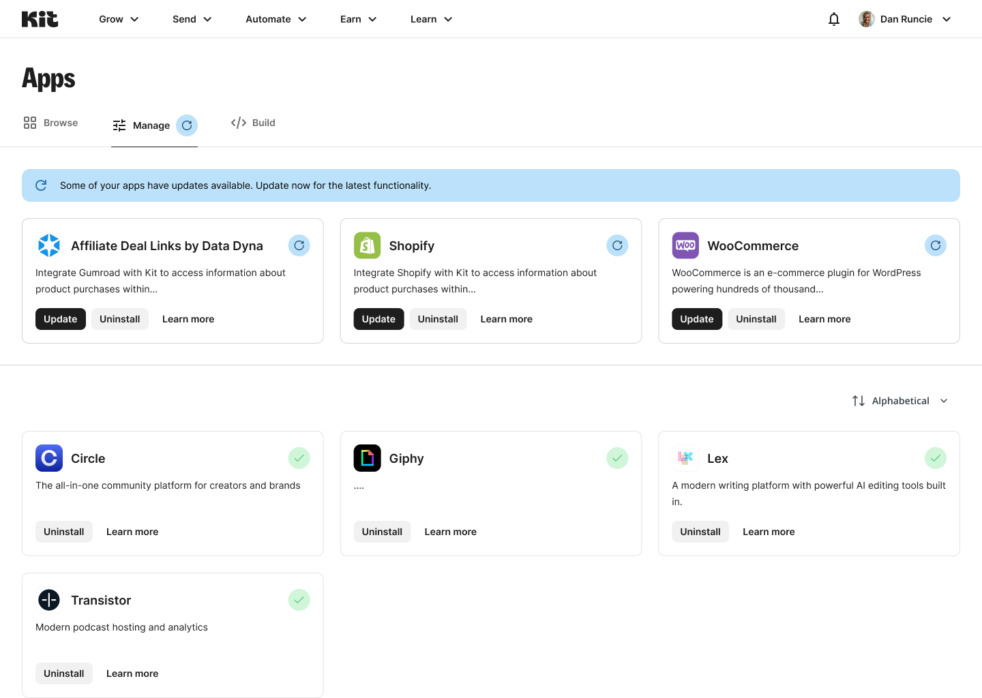
Task: Open the Automate dropdown menu
Action: (276, 19)
